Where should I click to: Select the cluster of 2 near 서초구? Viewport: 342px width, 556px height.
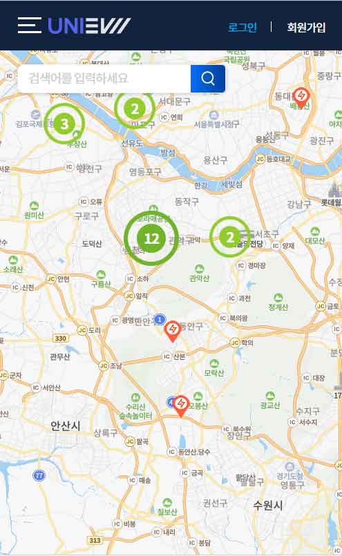230,237
